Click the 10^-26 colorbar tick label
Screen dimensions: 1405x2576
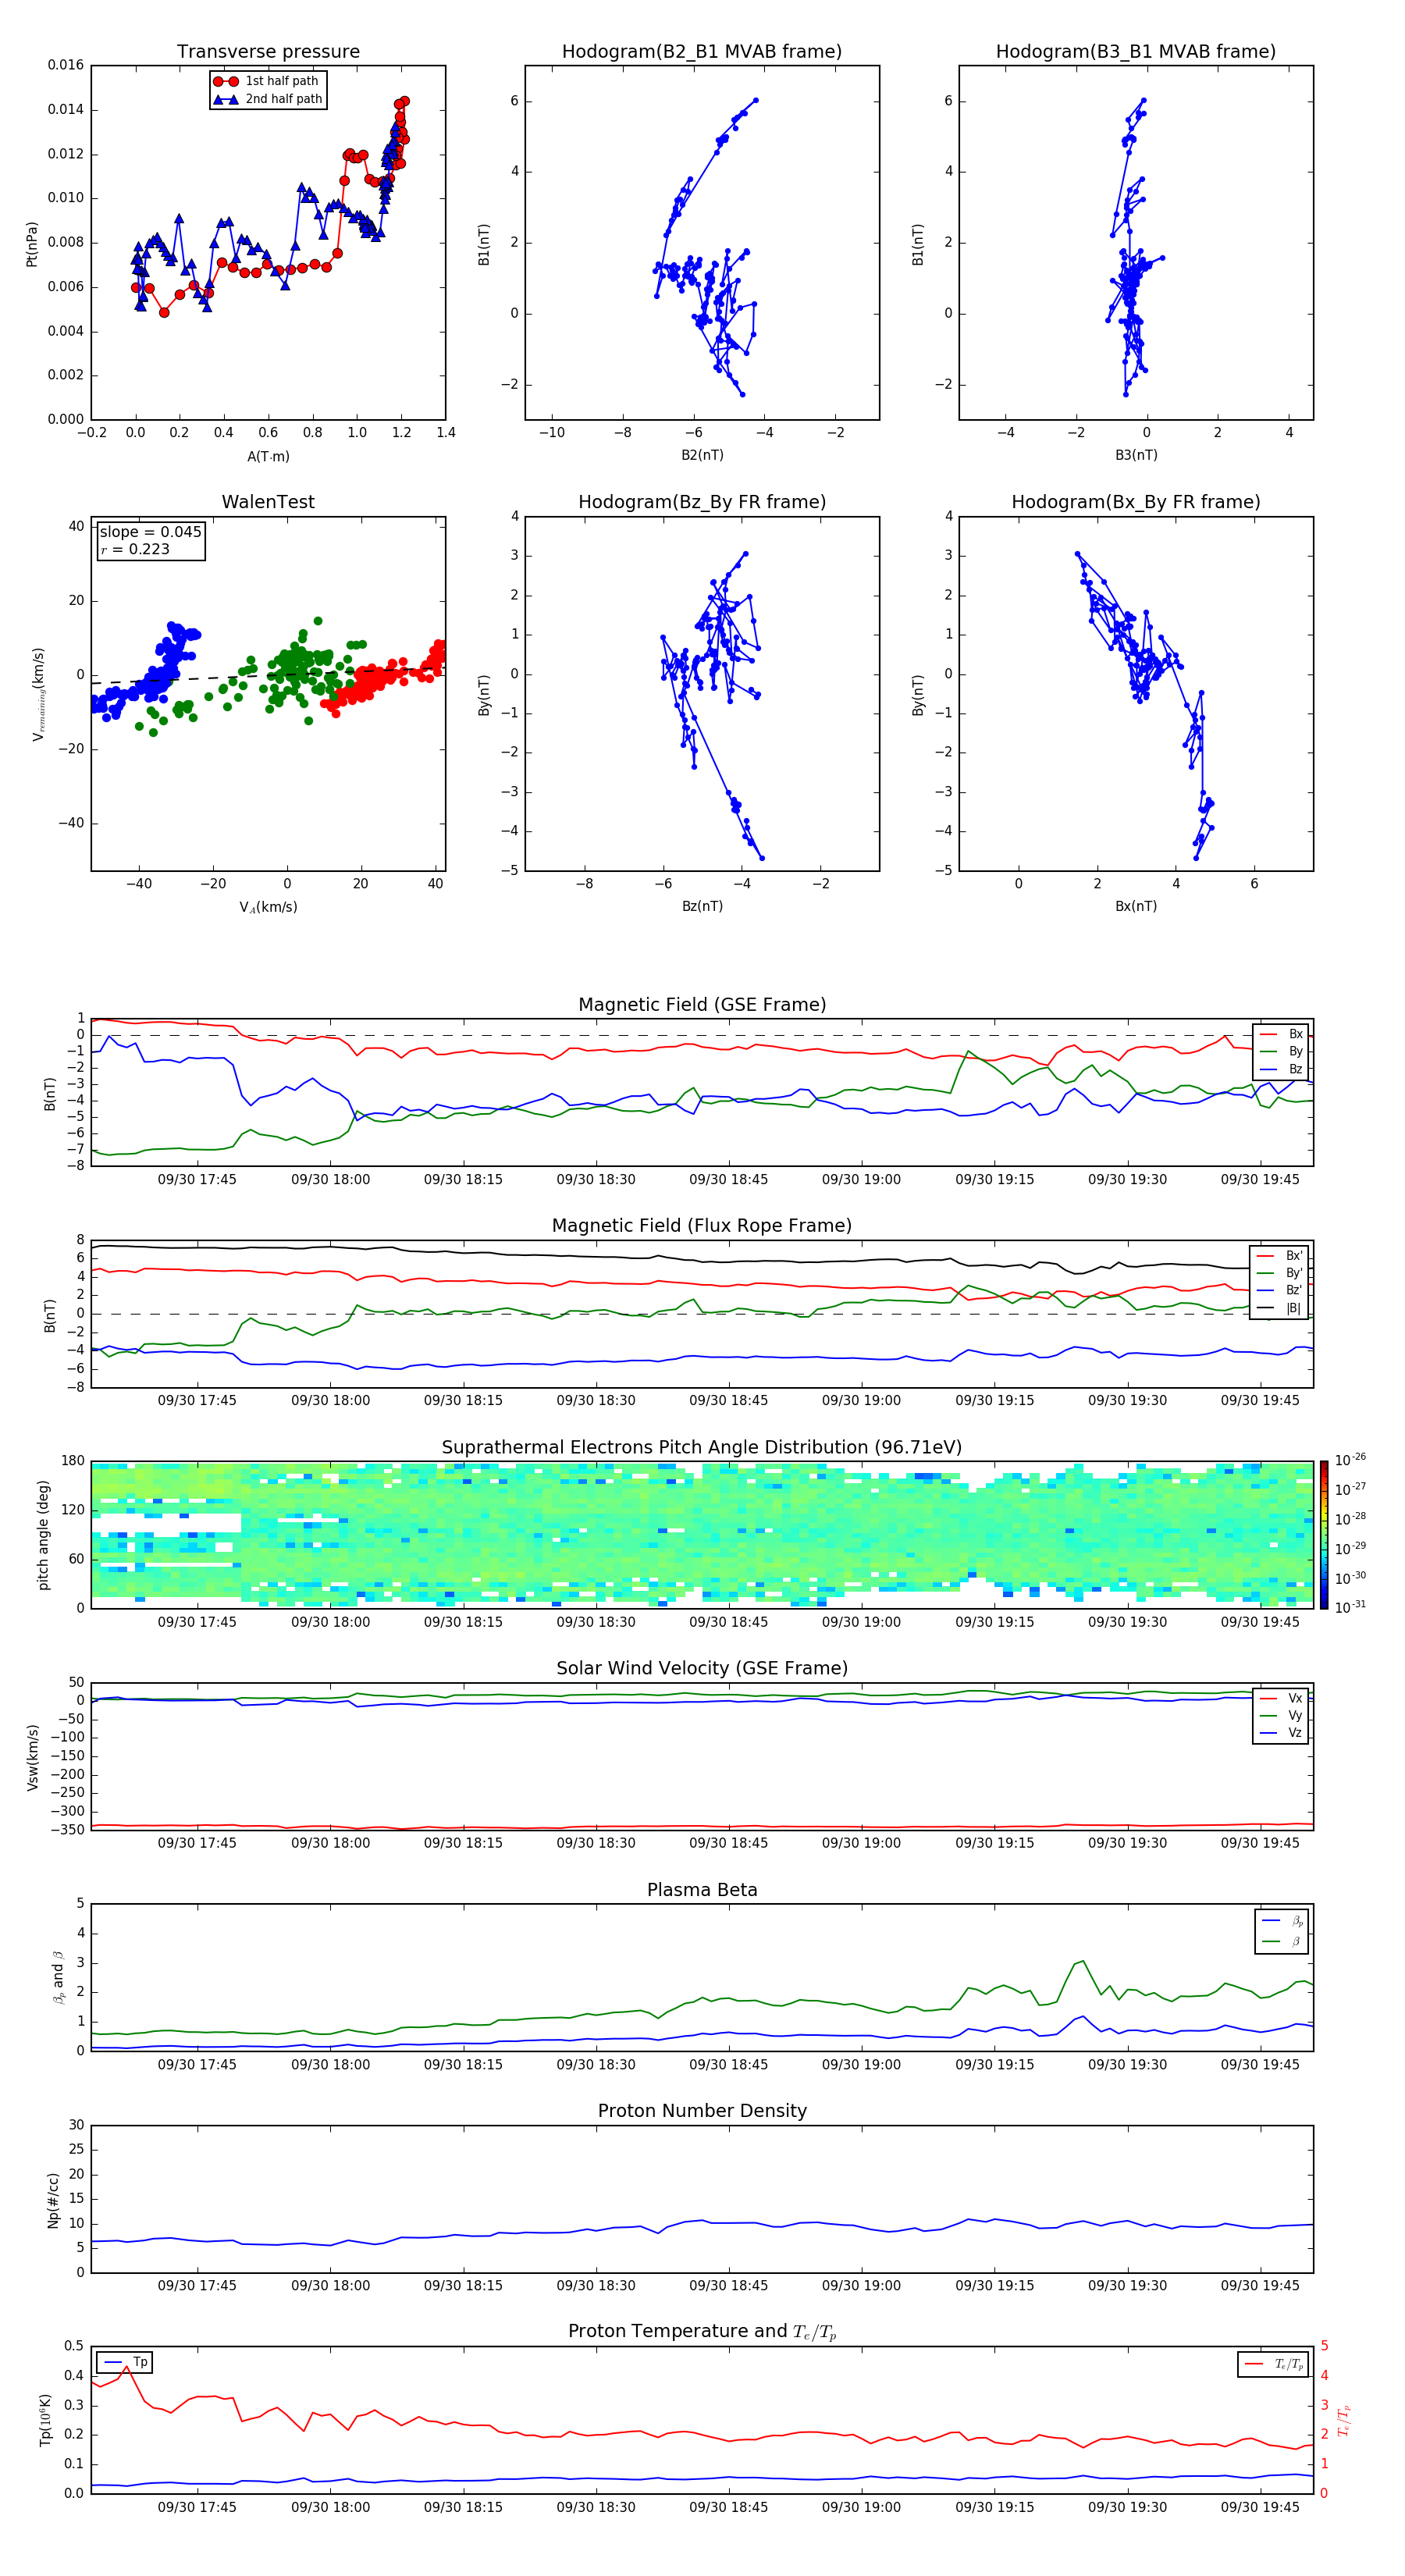[1350, 1460]
